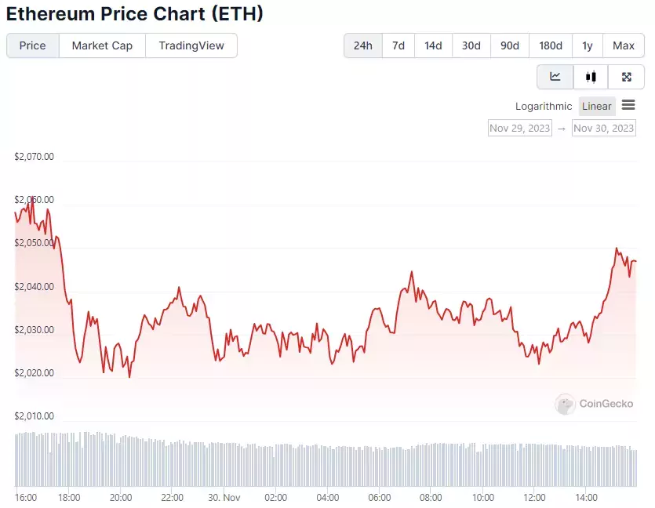The height and width of the screenshot is (508, 655).
Task: Select the 14d time range
Action: point(433,45)
